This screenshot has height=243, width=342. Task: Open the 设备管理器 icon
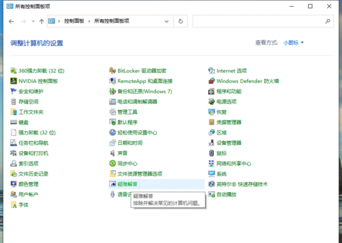212,143
